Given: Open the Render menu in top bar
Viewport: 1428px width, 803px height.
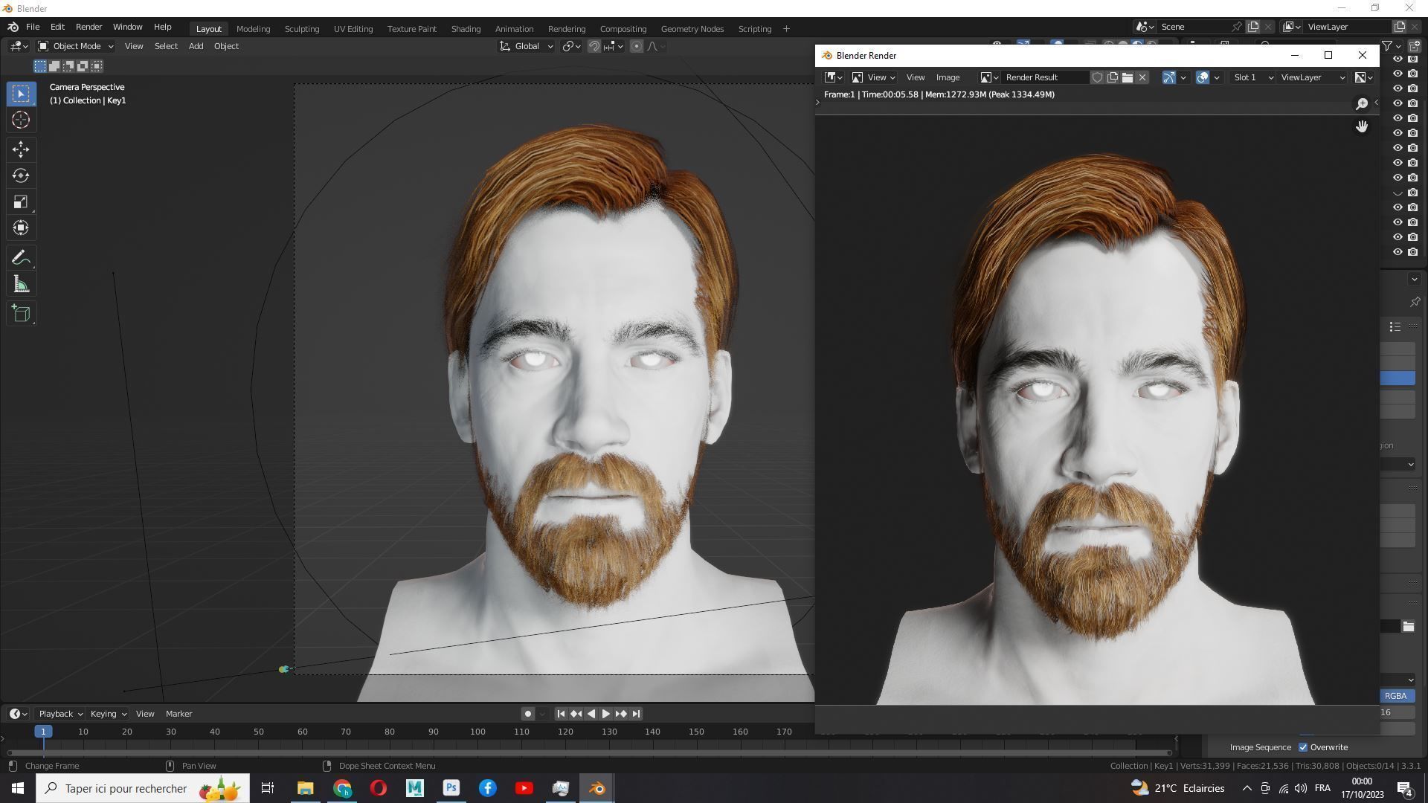Looking at the screenshot, I should pos(89,27).
